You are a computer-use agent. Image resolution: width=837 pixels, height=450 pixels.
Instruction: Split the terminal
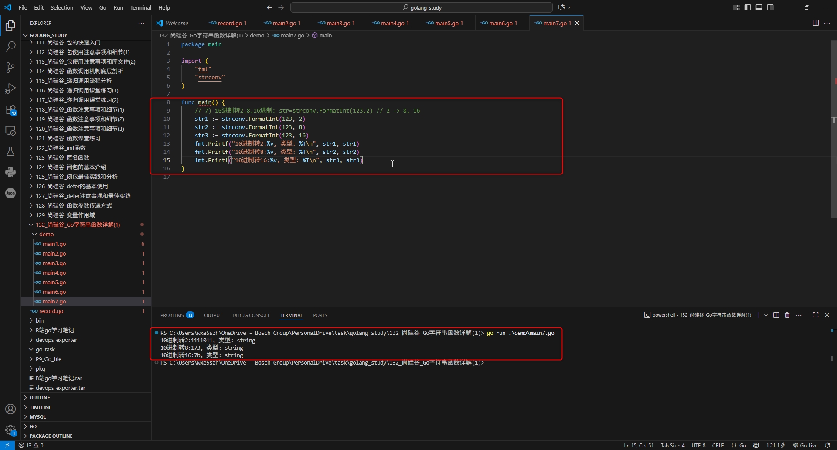[776, 315]
